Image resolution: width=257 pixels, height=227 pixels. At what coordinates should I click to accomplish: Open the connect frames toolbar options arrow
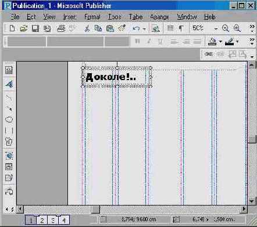click(252, 57)
